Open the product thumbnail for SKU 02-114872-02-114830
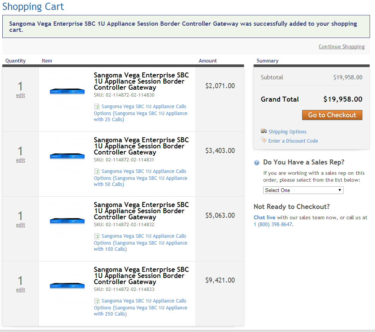 click(67, 91)
